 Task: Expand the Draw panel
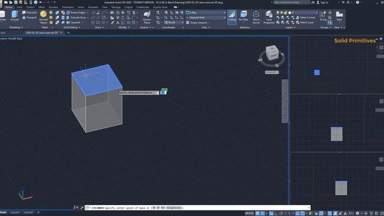pyautogui.click(x=99, y=28)
